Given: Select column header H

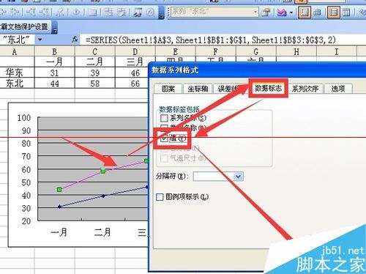Looking at the screenshot, I should [x=296, y=51].
